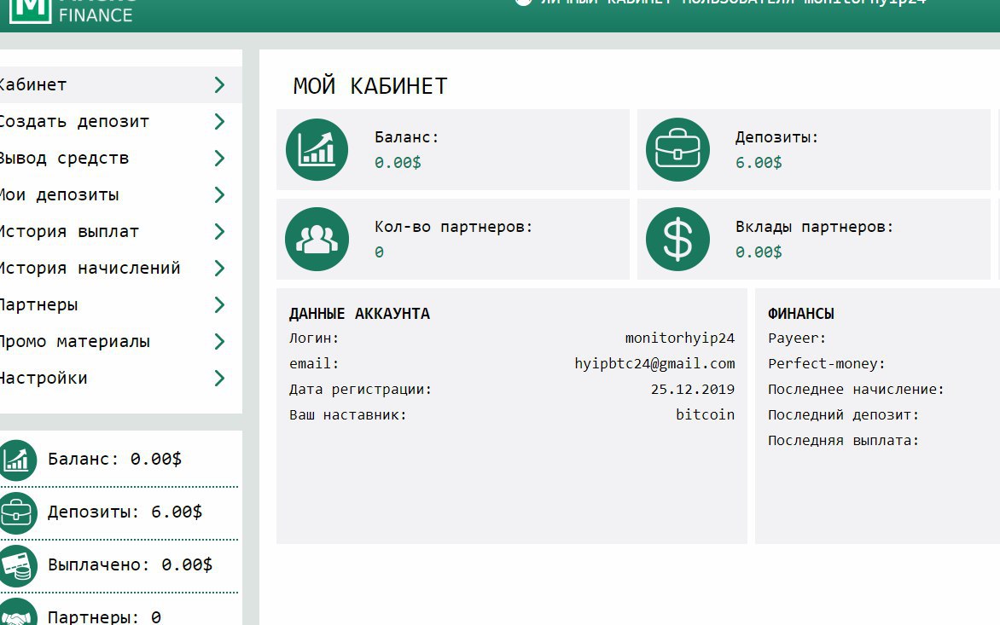Image resolution: width=1000 pixels, height=625 pixels.
Task: Open Настройки menu item
Action: tap(120, 379)
